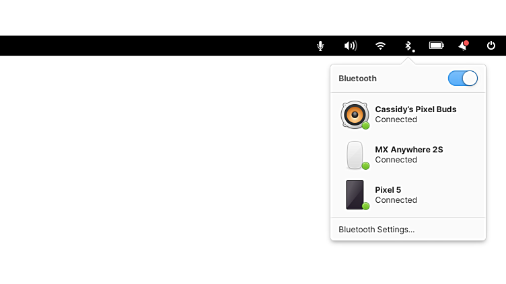Close the popover via the Bluetooth panel icon
This screenshot has width=506, height=284.
tap(409, 46)
